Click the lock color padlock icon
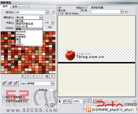Viewport: 138px width, 114px height. pos(39,76)
